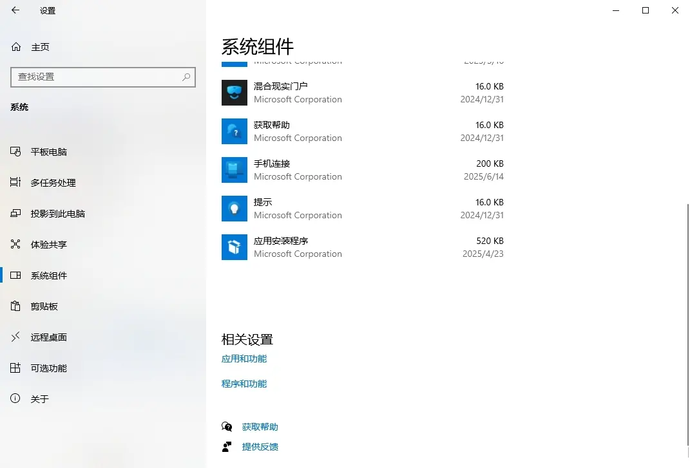Select the 提示 app icon
The height and width of the screenshot is (468, 690).
point(234,209)
